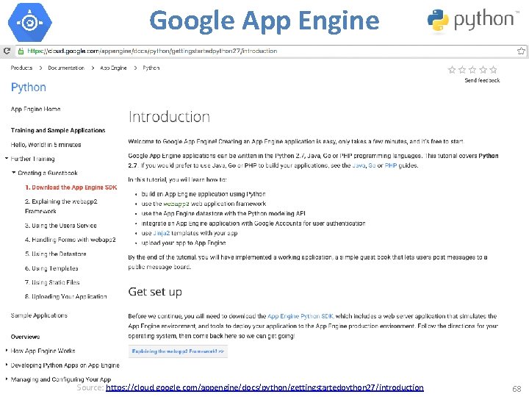Open the slide source URL link
The image size is (529, 397).
[264, 387]
